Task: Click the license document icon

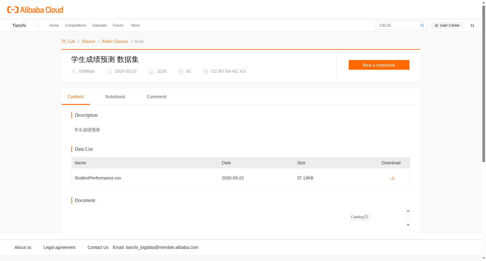Action: pos(206,72)
